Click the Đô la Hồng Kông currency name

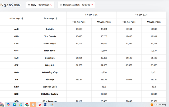[50, 72]
